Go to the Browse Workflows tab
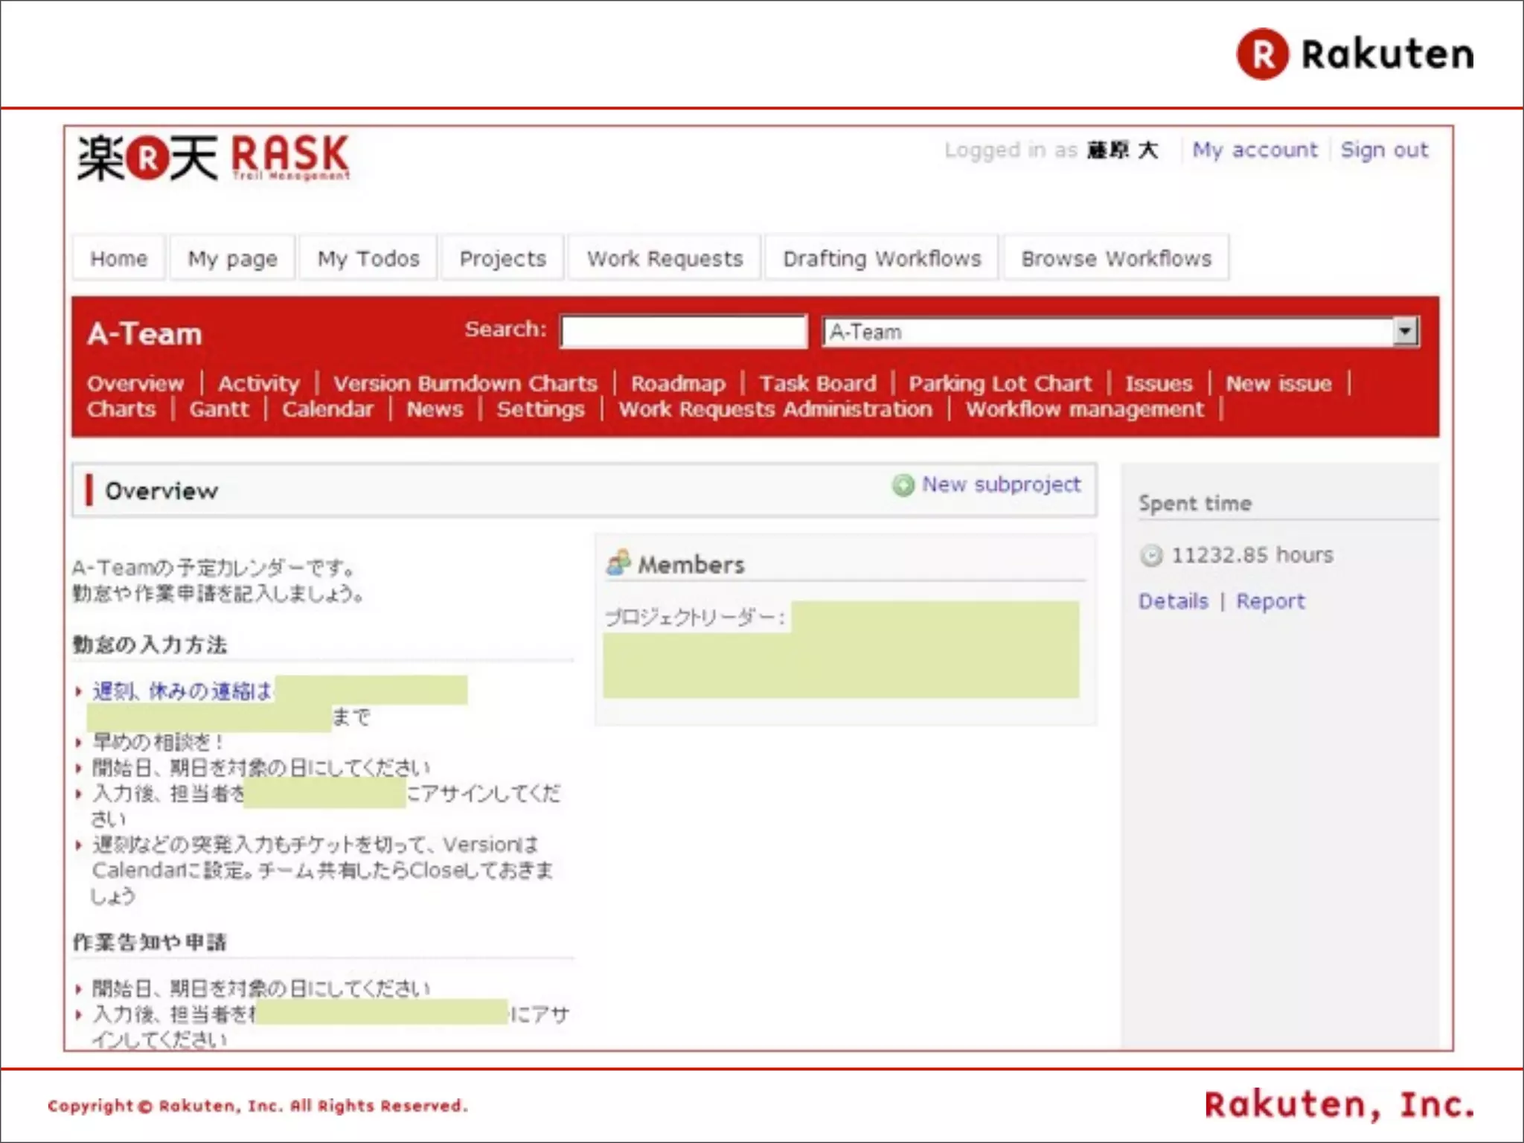 coord(1116,258)
